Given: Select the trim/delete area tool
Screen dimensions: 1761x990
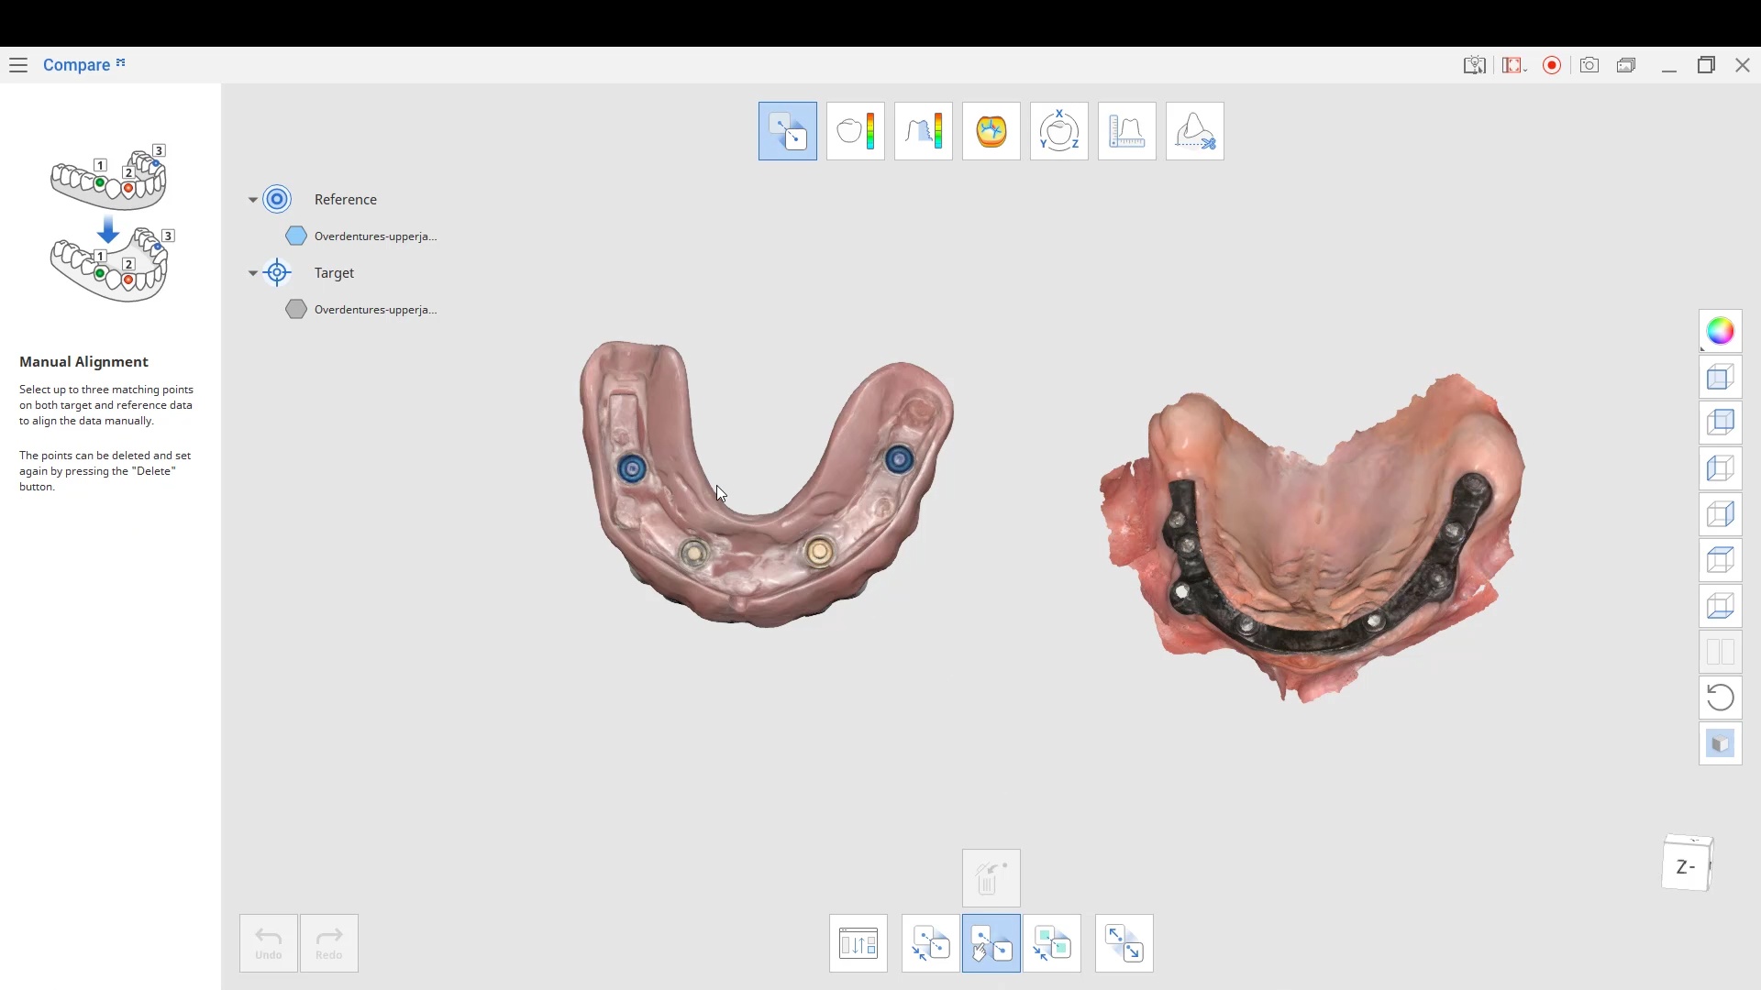Looking at the screenshot, I should pos(1195,131).
